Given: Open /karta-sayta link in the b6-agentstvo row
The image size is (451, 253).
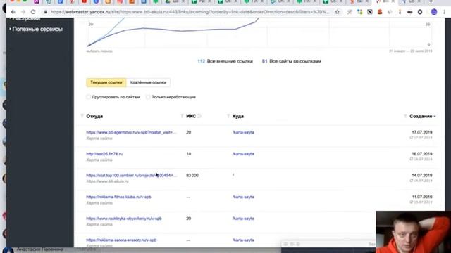Looking at the screenshot, I should (243, 132).
